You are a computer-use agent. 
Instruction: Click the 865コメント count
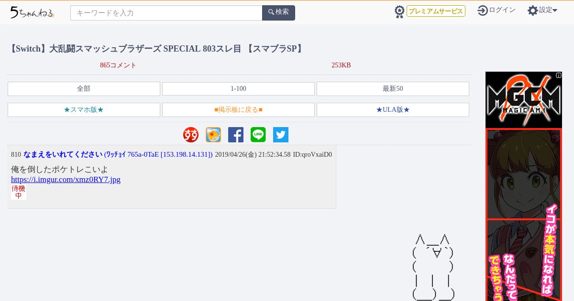[118, 65]
